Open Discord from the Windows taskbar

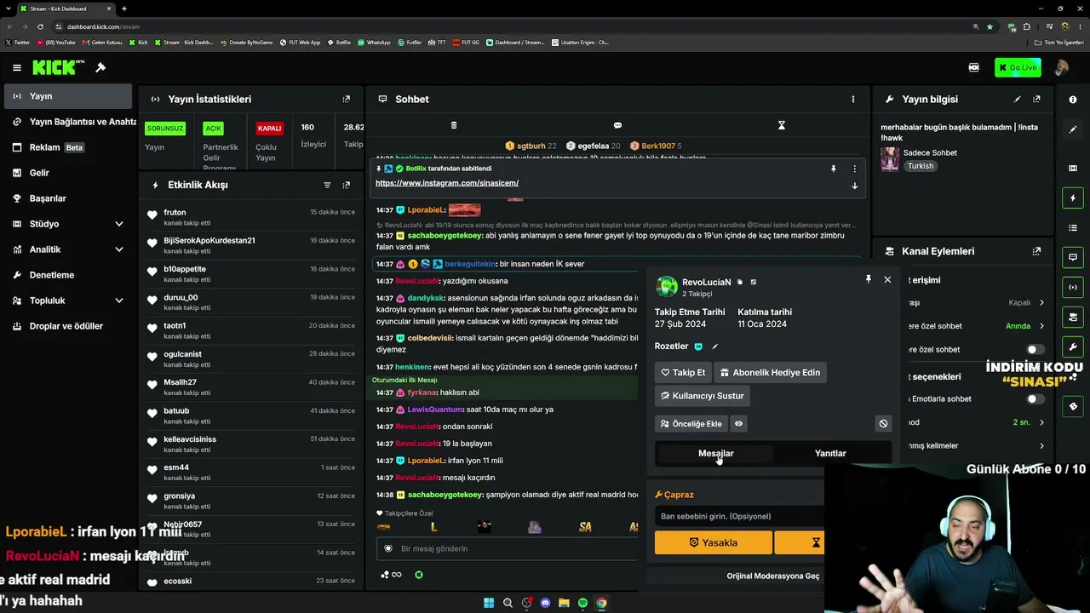[546, 603]
